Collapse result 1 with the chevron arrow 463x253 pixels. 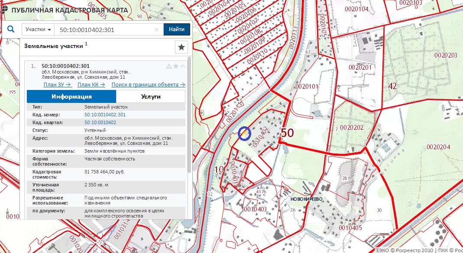pos(183,66)
